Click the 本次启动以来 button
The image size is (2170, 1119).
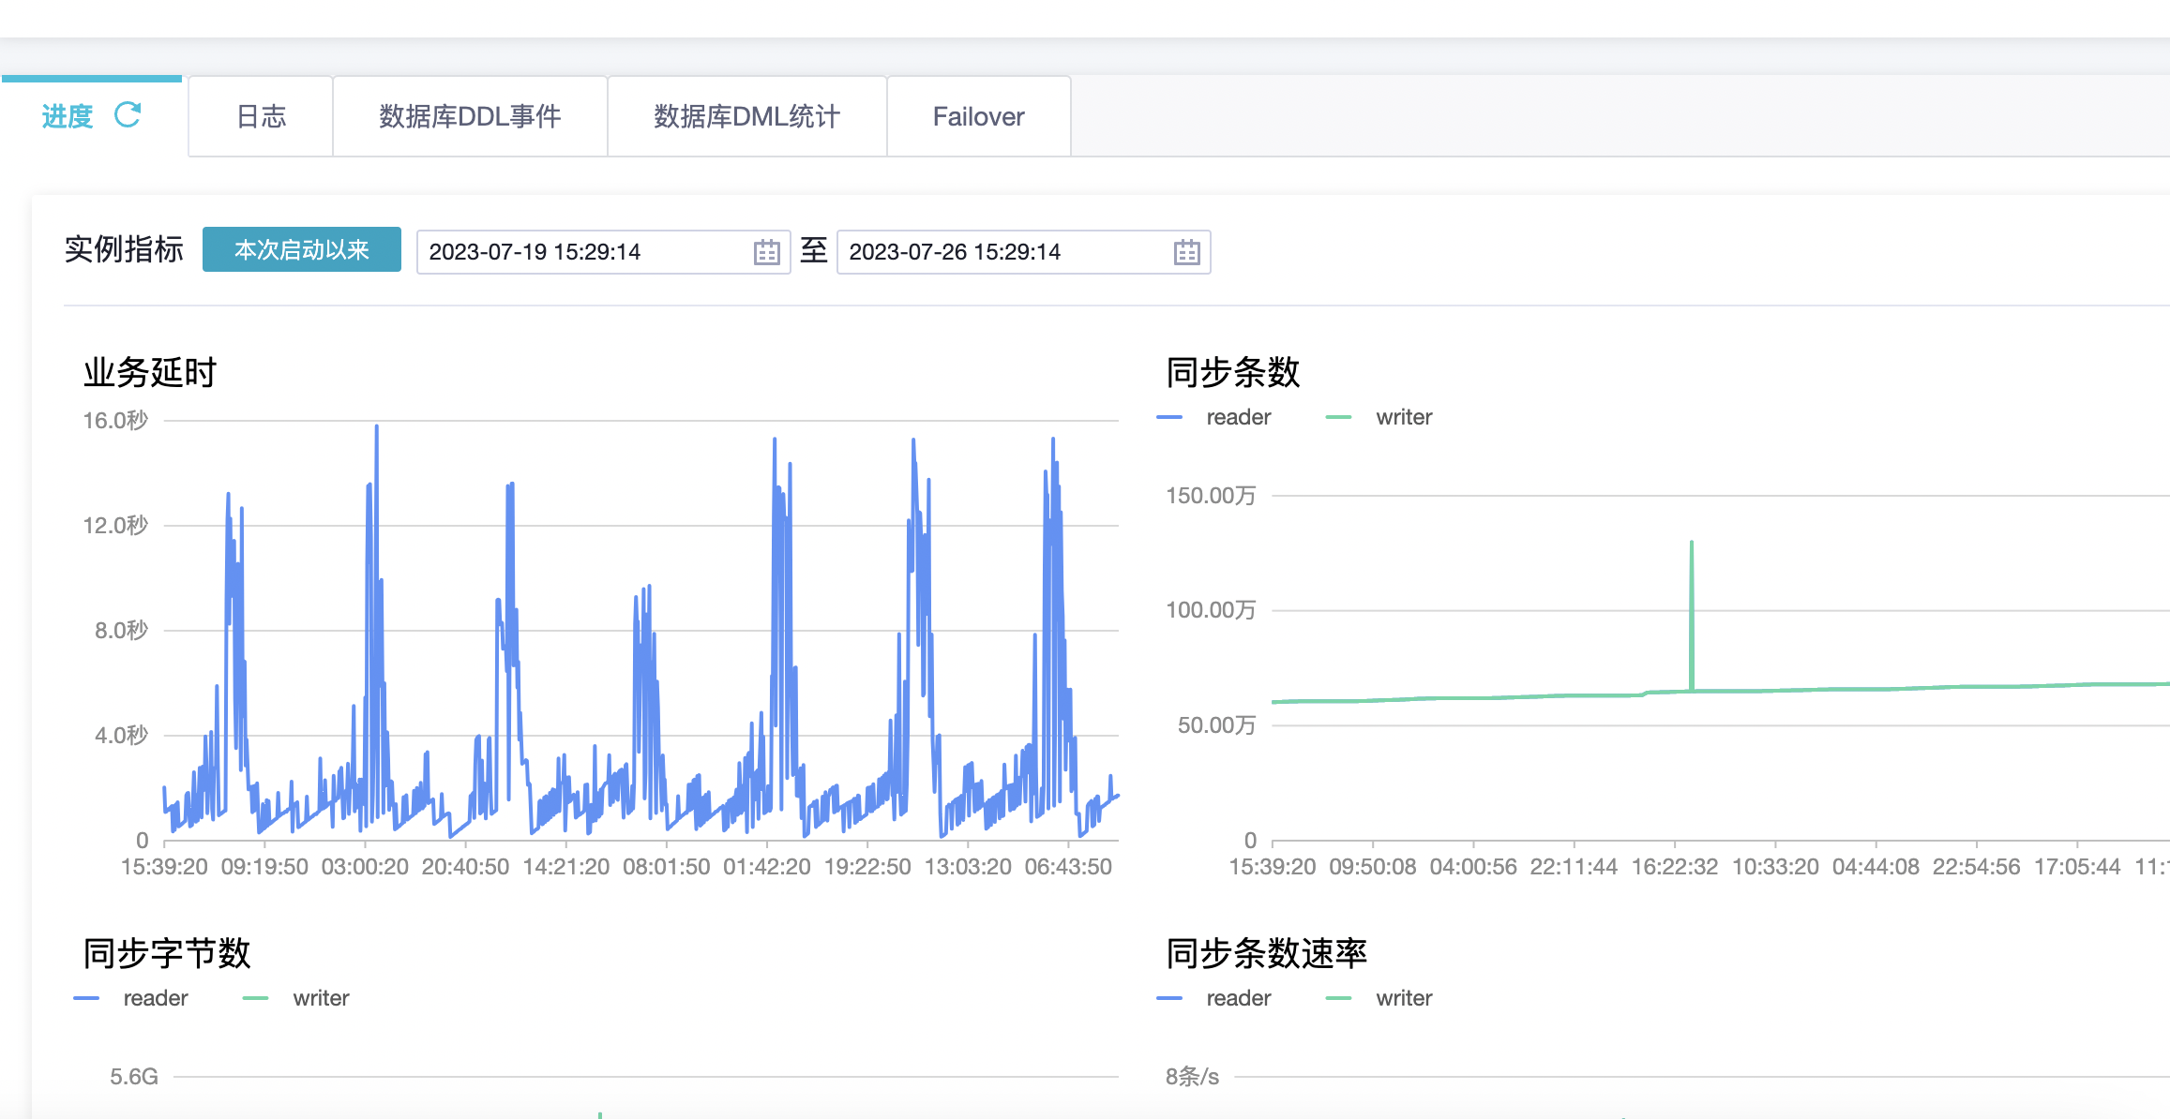pyautogui.click(x=302, y=249)
